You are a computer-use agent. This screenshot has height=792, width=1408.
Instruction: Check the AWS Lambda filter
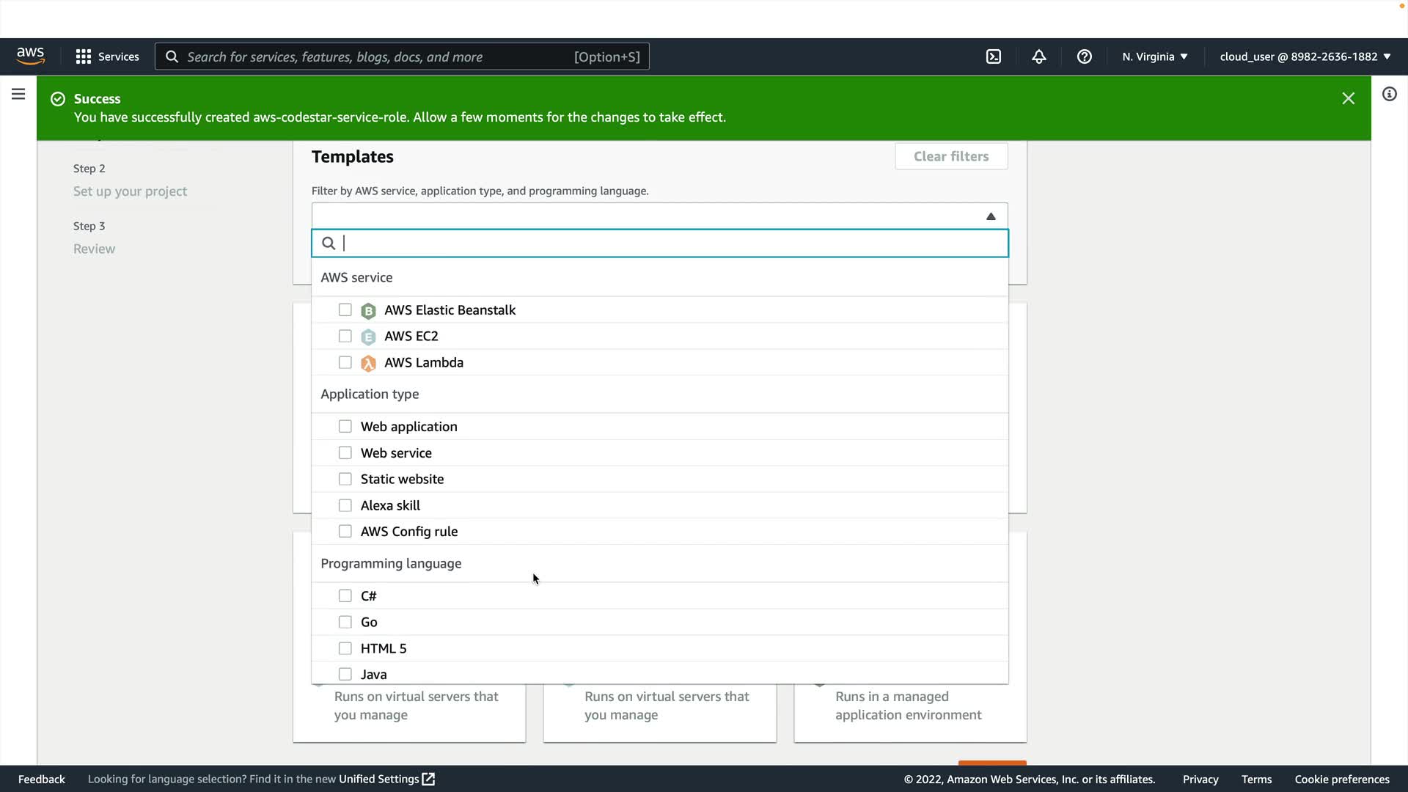coord(345,362)
